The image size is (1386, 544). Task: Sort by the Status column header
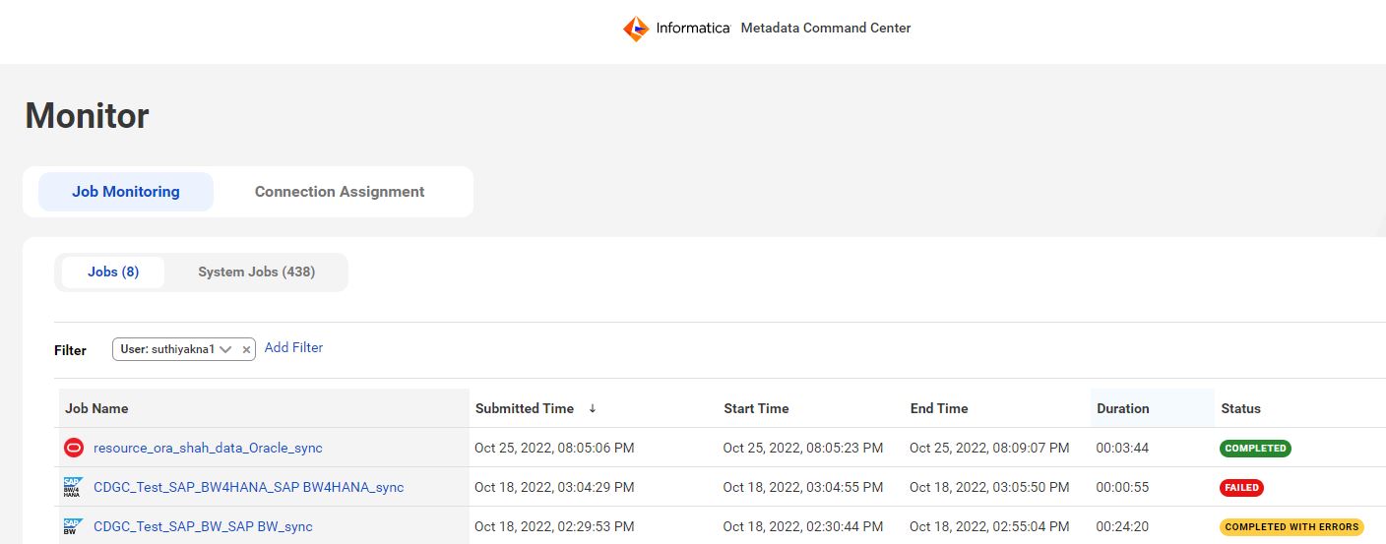[1241, 408]
